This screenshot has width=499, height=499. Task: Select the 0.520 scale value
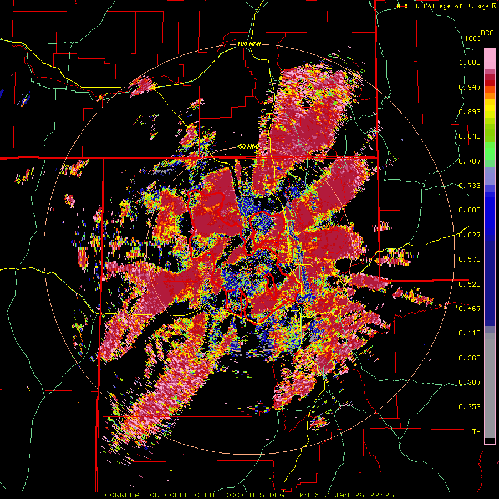tap(470, 284)
